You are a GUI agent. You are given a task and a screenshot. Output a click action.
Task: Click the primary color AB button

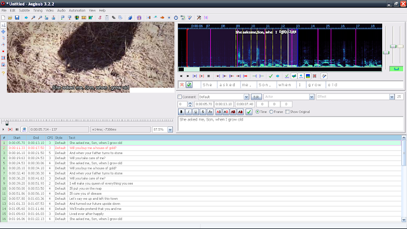click(219, 112)
